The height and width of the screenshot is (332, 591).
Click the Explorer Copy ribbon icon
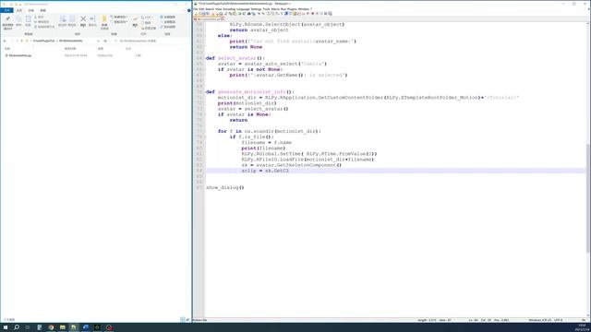tap(18, 21)
